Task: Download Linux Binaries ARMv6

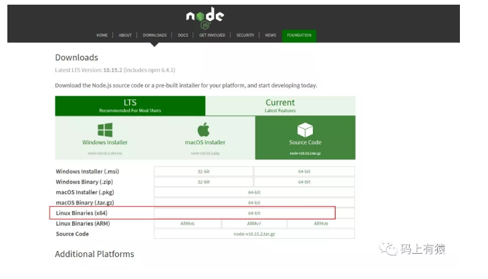Action: click(x=187, y=224)
